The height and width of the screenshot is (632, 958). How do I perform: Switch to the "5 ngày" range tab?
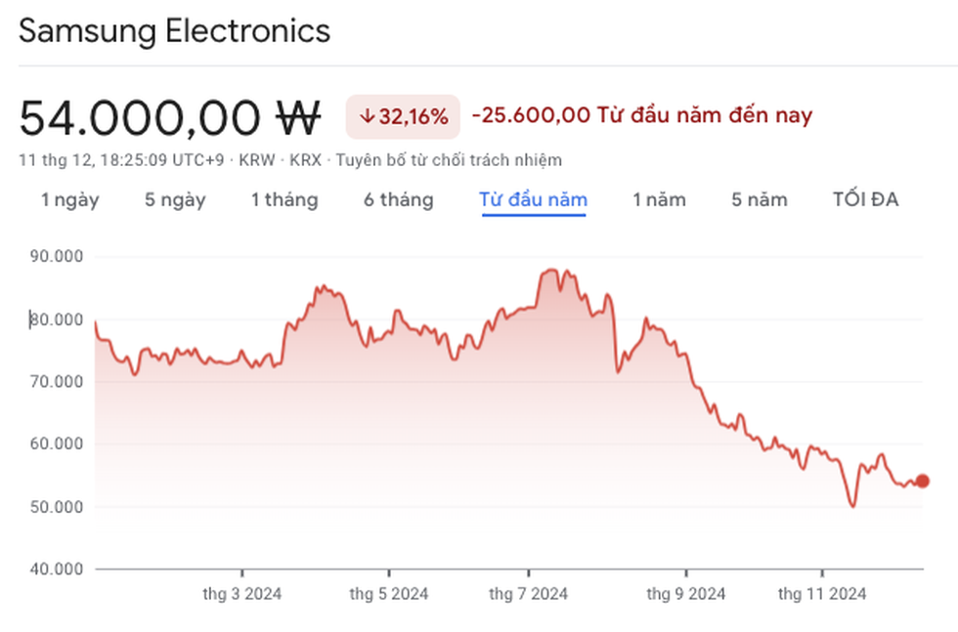[x=175, y=200]
